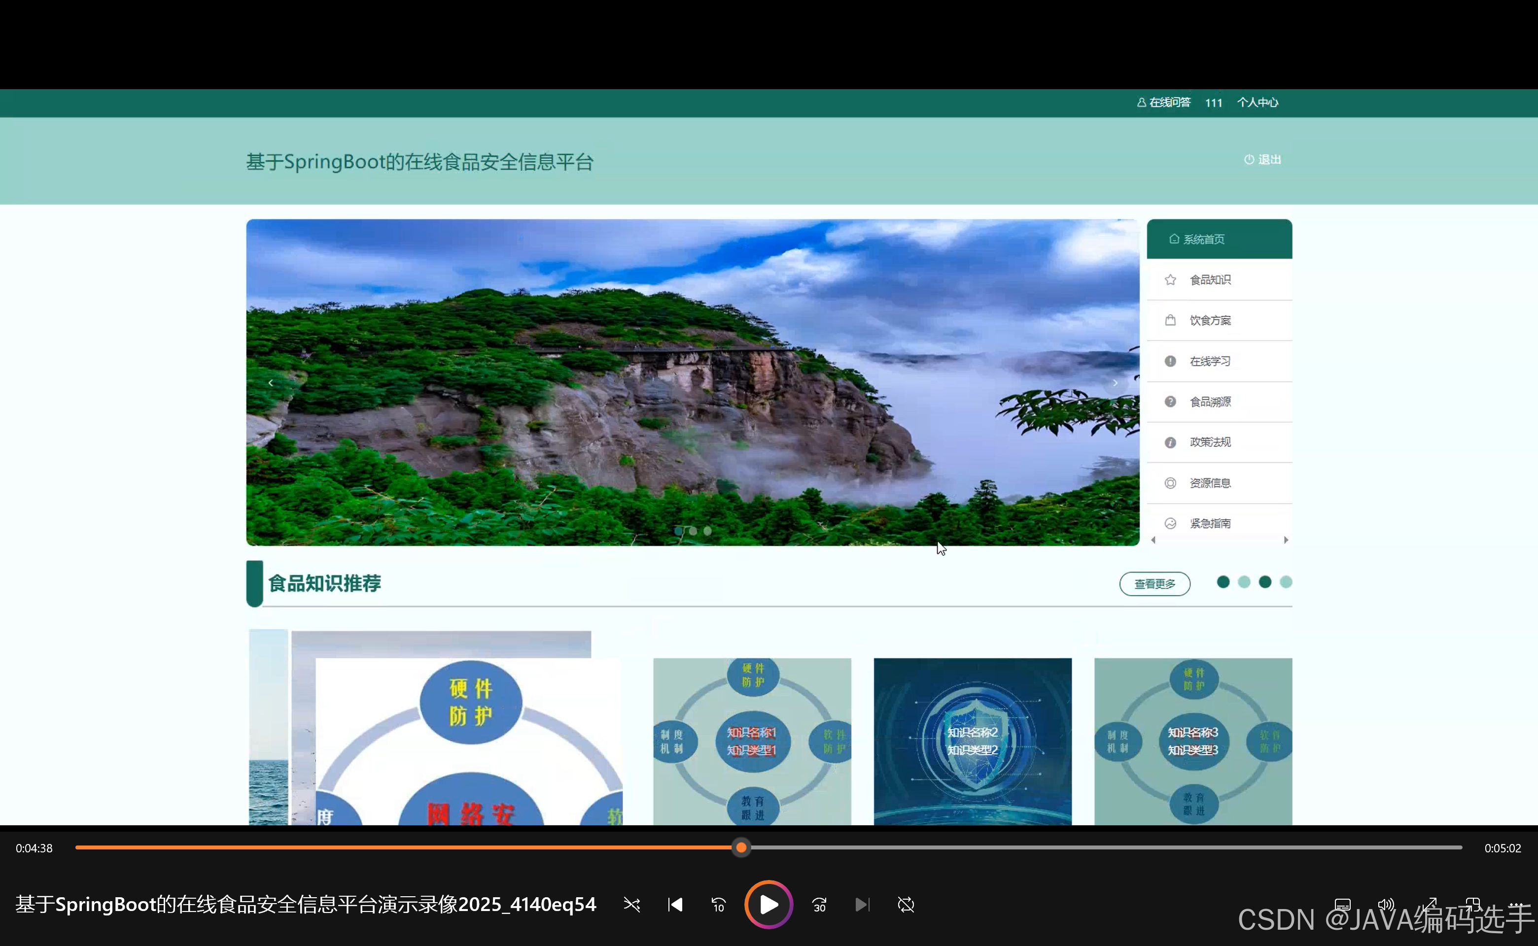Skip forward 30 seconds

pyautogui.click(x=819, y=905)
